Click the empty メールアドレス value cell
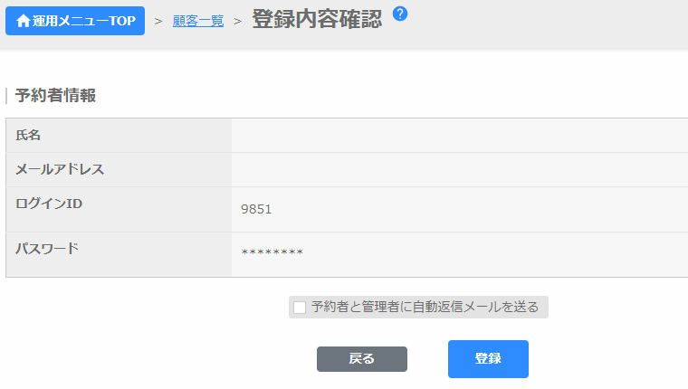688x389 pixels. point(459,169)
